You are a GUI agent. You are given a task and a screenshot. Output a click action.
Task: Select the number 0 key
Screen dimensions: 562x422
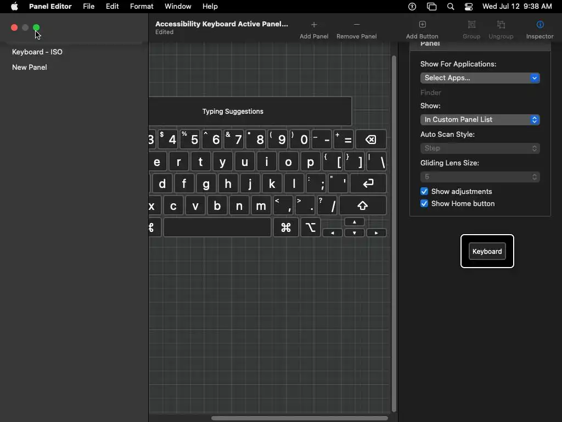tap(300, 139)
